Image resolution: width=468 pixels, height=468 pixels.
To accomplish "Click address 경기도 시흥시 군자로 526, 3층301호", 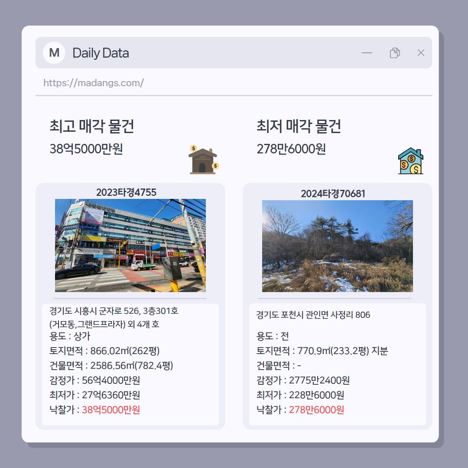I will pos(114,311).
